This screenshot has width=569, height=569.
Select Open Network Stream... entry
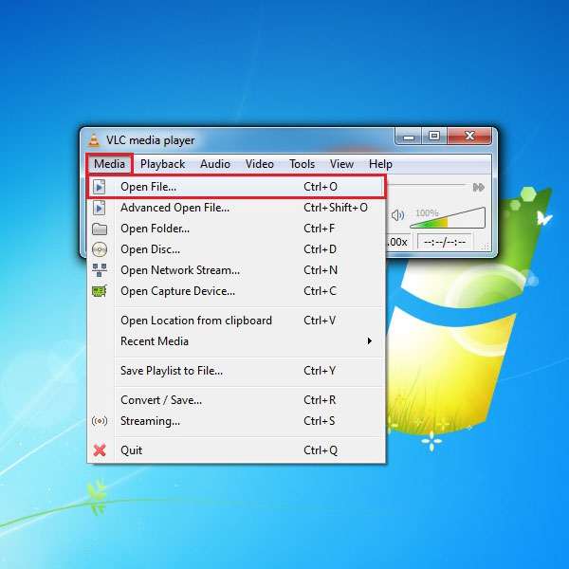click(236, 270)
